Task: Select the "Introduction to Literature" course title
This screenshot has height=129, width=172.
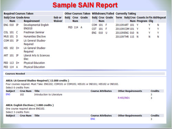Action: [48, 94]
